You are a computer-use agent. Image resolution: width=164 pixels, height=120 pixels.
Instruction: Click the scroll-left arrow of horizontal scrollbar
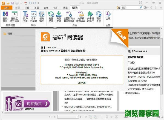pyautogui.click(x=2, y=112)
